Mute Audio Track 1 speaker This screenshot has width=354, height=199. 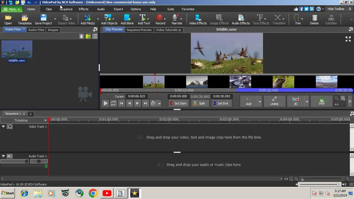(10, 156)
